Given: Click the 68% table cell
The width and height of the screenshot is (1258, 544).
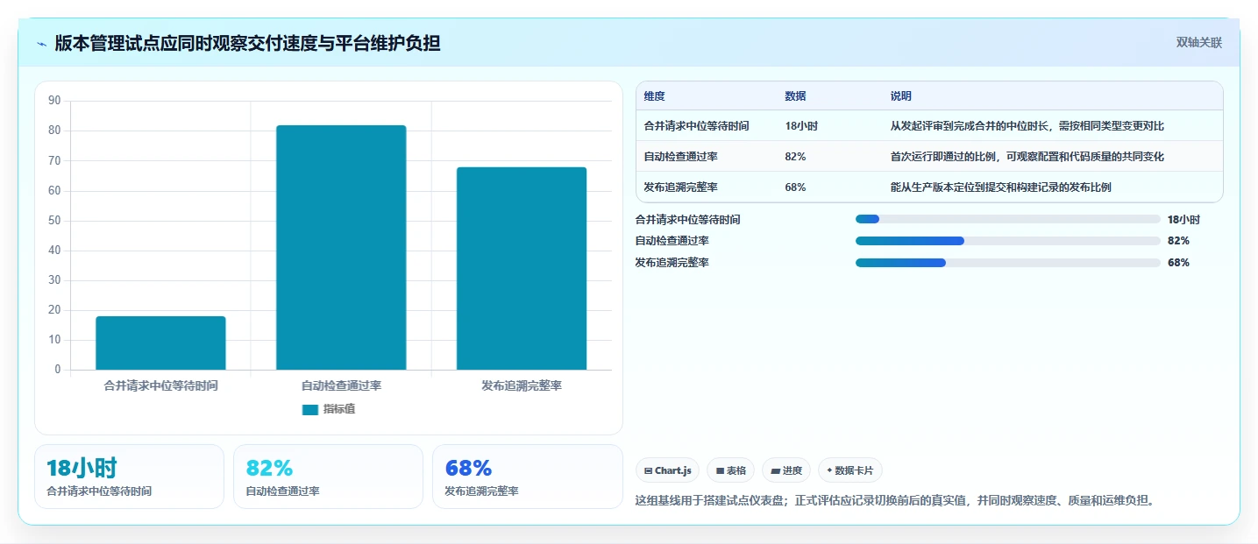Looking at the screenshot, I should (x=795, y=187).
